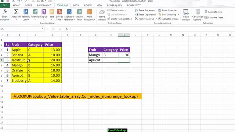Click inside the formula bar input

click(153, 29)
